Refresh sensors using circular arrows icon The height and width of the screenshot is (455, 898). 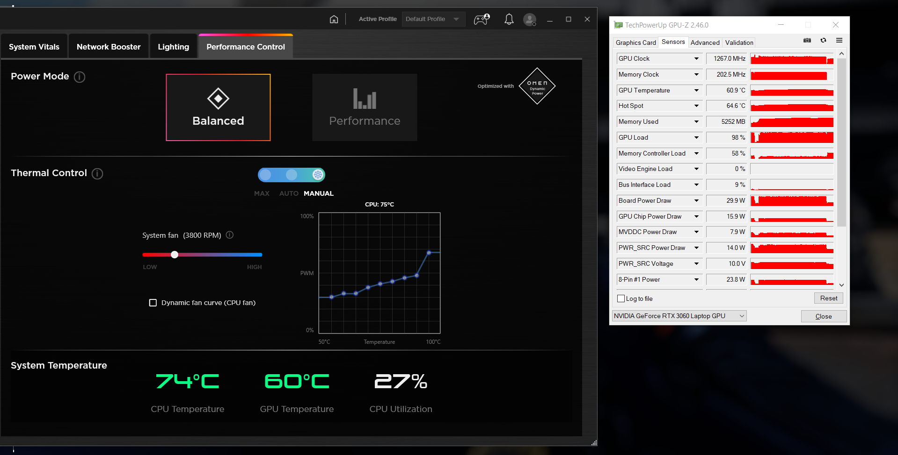[823, 41]
